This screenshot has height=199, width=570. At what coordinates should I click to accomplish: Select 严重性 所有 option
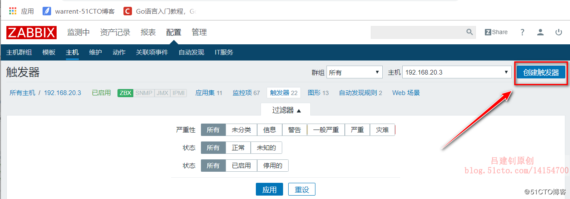(x=213, y=130)
